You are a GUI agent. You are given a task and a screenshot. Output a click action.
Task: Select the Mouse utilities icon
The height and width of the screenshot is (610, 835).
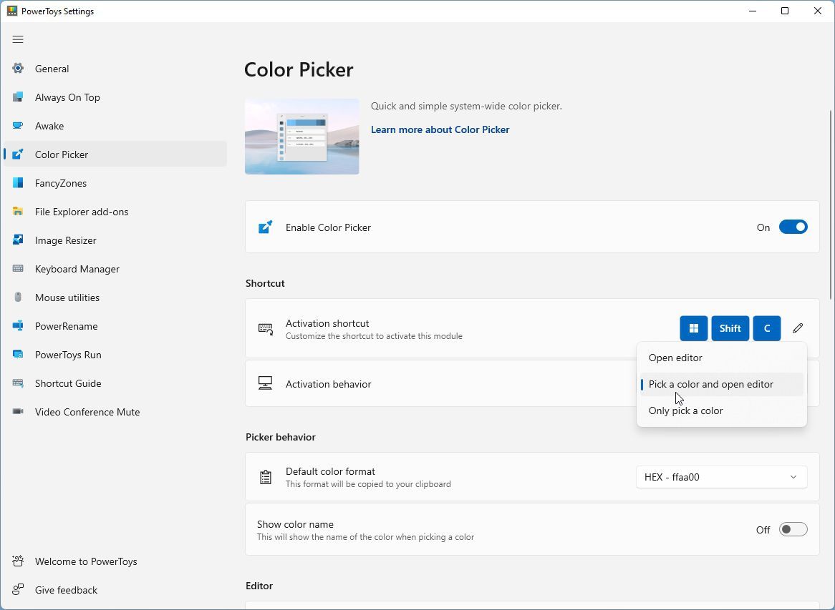(17, 297)
